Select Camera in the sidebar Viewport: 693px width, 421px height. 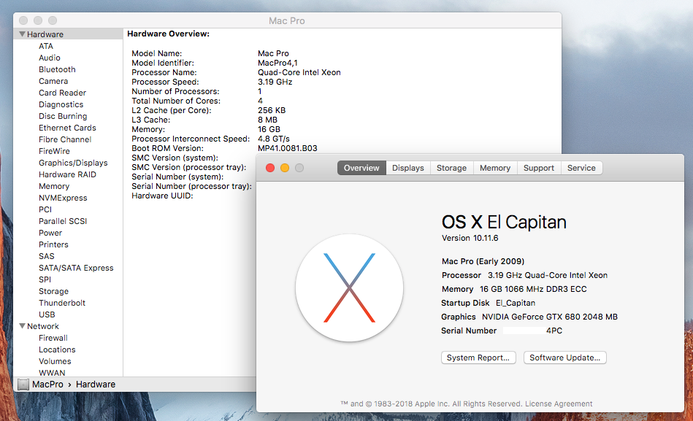tap(53, 81)
